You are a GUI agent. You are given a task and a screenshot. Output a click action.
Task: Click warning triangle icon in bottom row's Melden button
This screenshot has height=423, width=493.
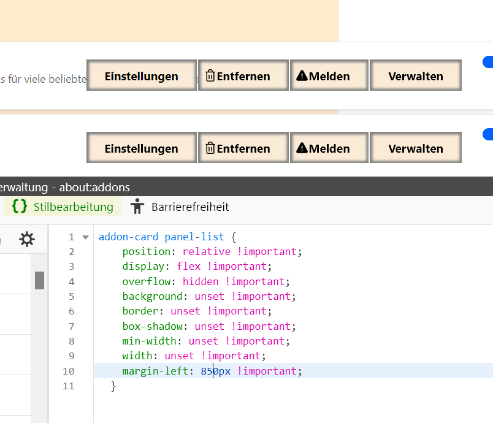point(302,148)
